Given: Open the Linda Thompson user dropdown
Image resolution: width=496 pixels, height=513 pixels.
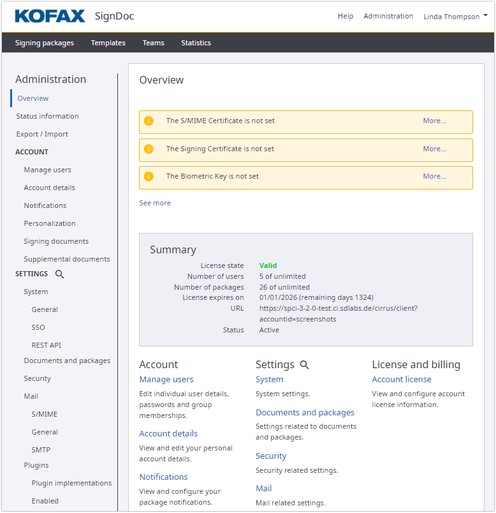Looking at the screenshot, I should (x=455, y=17).
